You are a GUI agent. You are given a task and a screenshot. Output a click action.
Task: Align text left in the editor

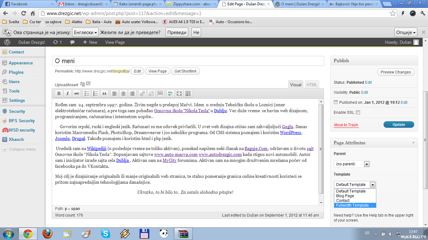[x=115, y=93]
